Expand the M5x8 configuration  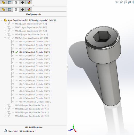(5, 31)
